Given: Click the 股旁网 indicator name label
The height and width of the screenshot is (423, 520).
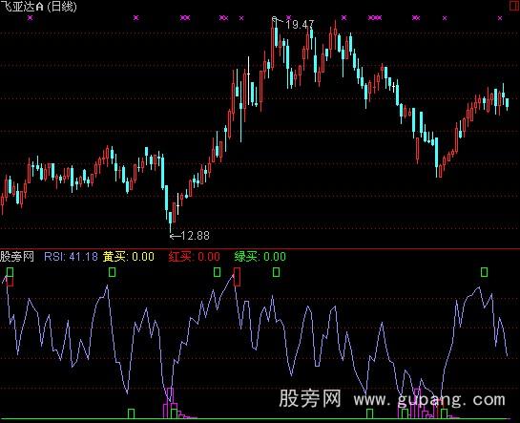Looking at the screenshot, I should point(17,257).
